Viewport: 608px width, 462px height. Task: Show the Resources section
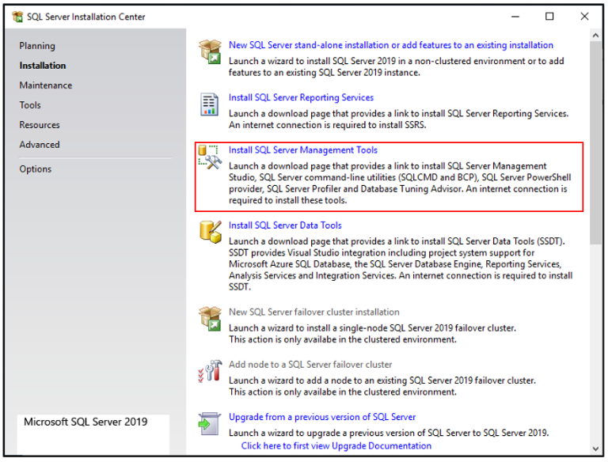(x=40, y=125)
